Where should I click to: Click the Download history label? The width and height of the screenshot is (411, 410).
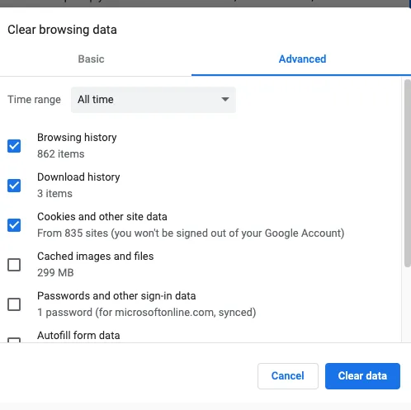[x=78, y=177]
